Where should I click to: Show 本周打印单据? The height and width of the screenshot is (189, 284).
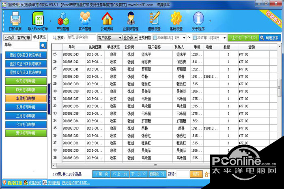[x=26, y=99]
